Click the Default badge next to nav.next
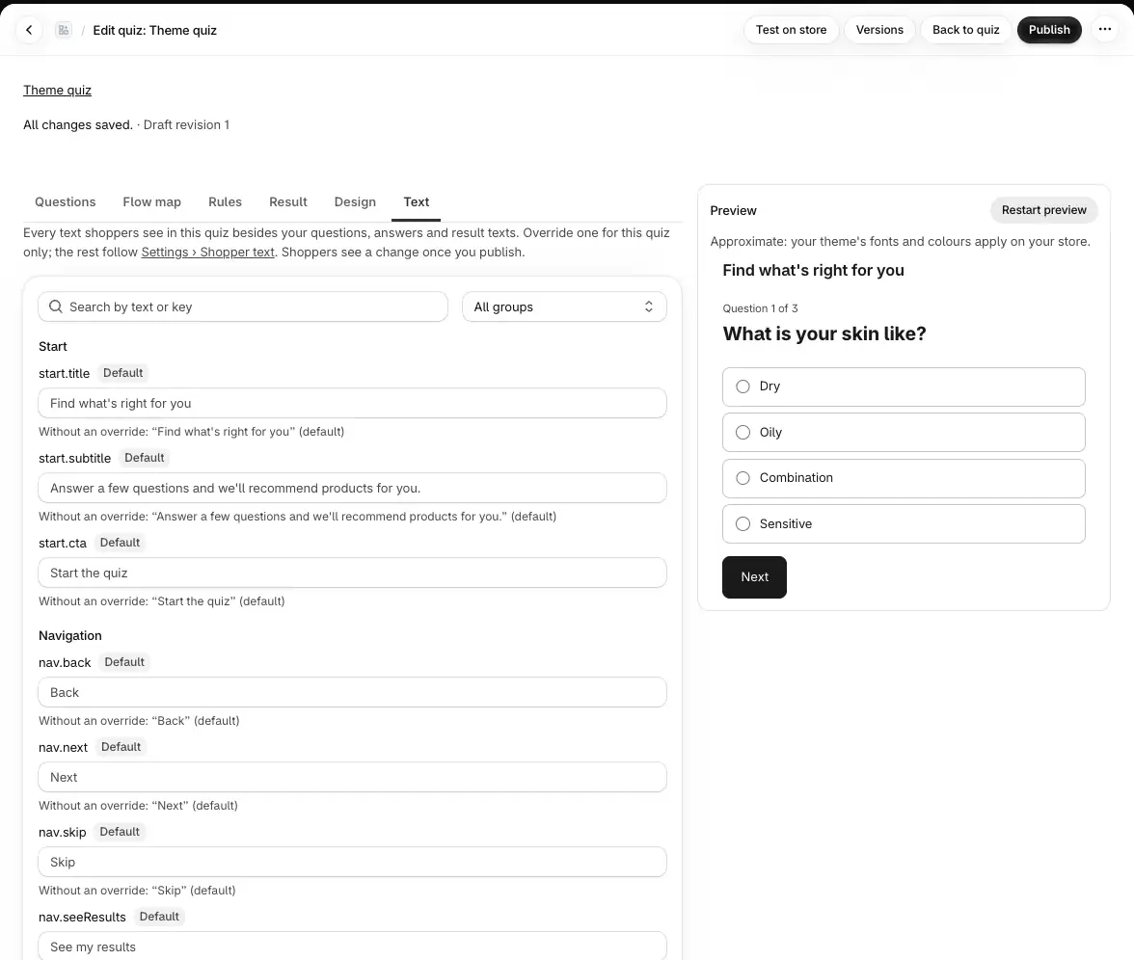Screen dimensions: 1134x960 (x=121, y=747)
